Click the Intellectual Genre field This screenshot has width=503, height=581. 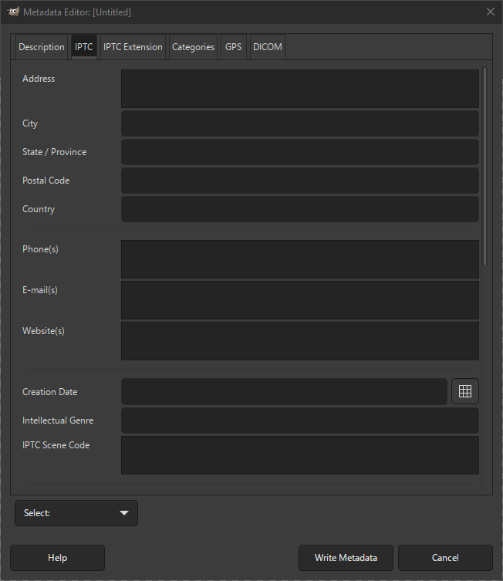click(299, 421)
